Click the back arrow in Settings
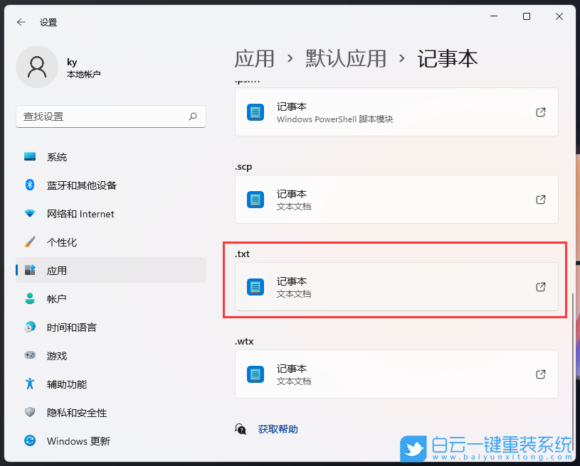The width and height of the screenshot is (580, 466). pyautogui.click(x=19, y=22)
